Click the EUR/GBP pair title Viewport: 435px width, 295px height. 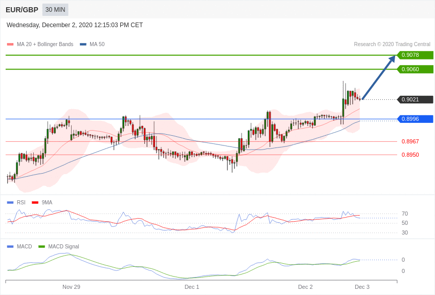(x=22, y=10)
